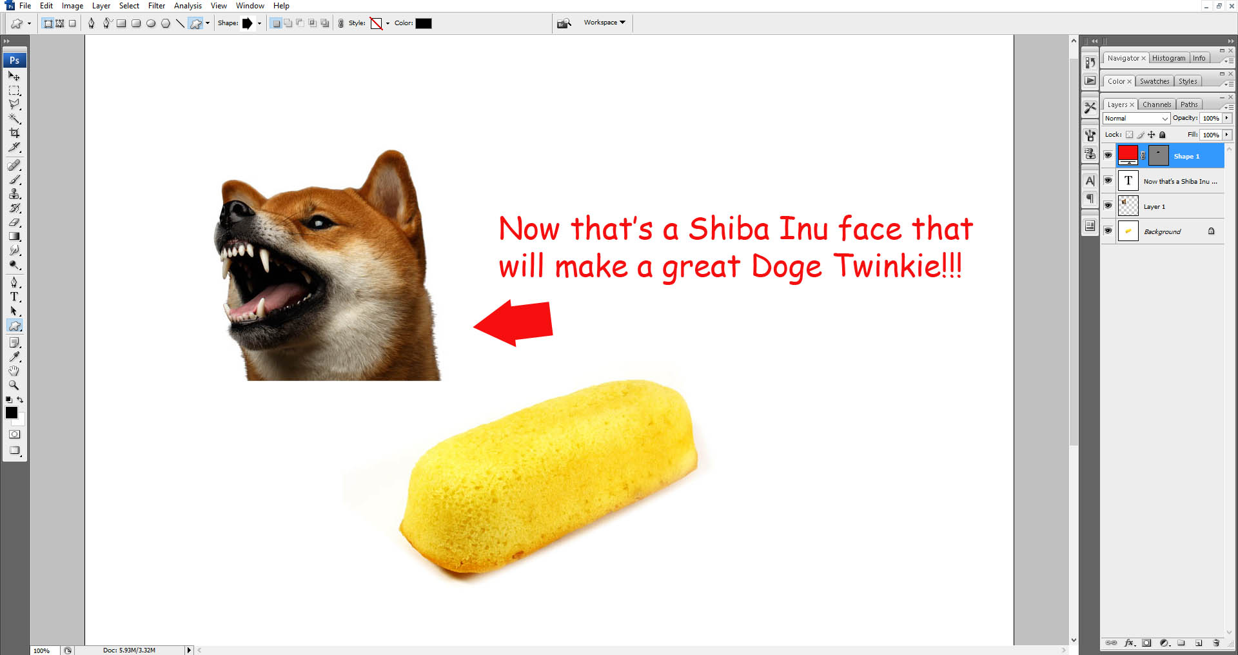The height and width of the screenshot is (655, 1238).
Task: Hide the Shape 1 layer
Action: point(1108,155)
